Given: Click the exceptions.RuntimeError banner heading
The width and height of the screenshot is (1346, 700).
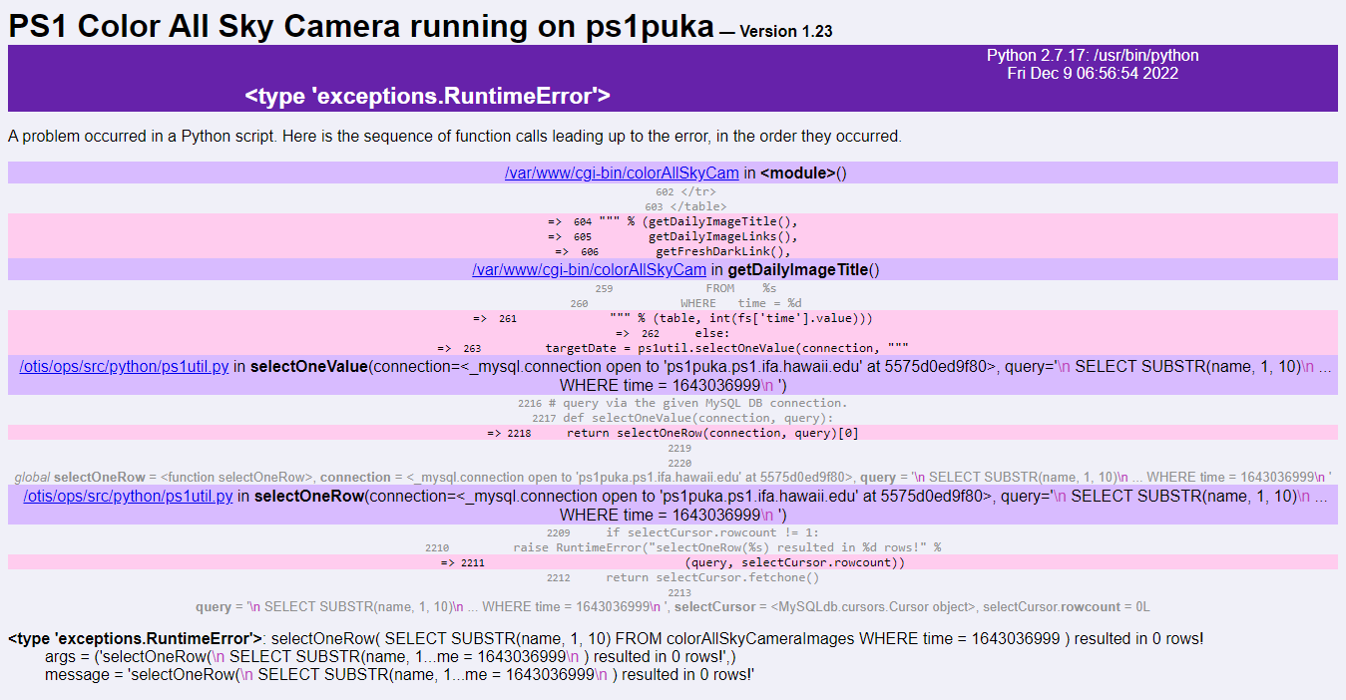Looking at the screenshot, I should tap(428, 97).
